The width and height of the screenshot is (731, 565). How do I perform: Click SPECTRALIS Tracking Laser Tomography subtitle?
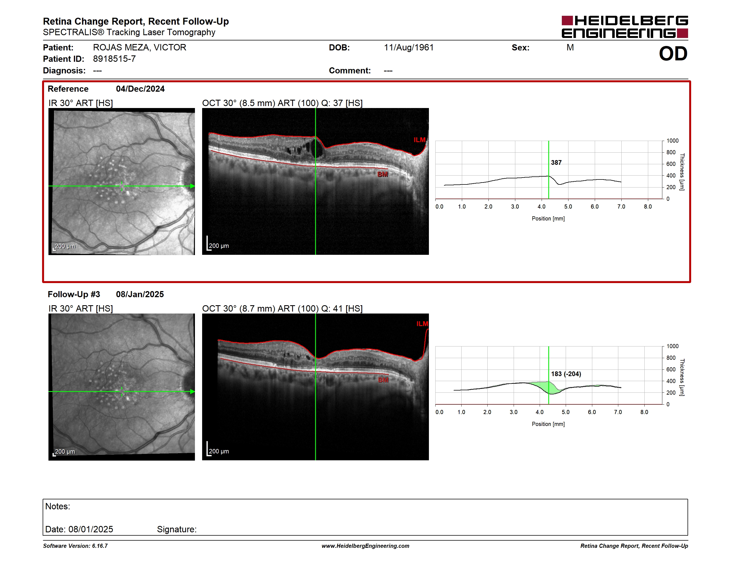129,32
